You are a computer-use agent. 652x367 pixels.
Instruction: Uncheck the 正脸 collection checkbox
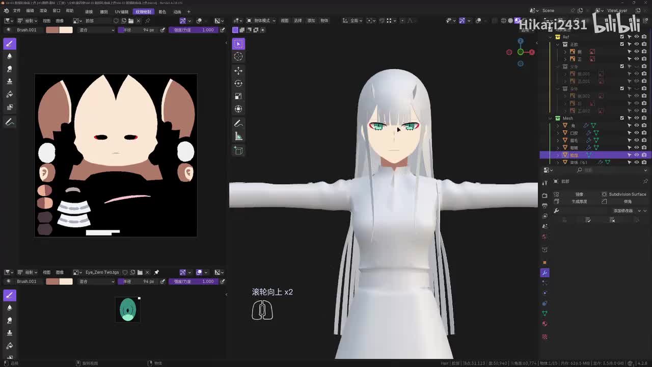coord(622,44)
